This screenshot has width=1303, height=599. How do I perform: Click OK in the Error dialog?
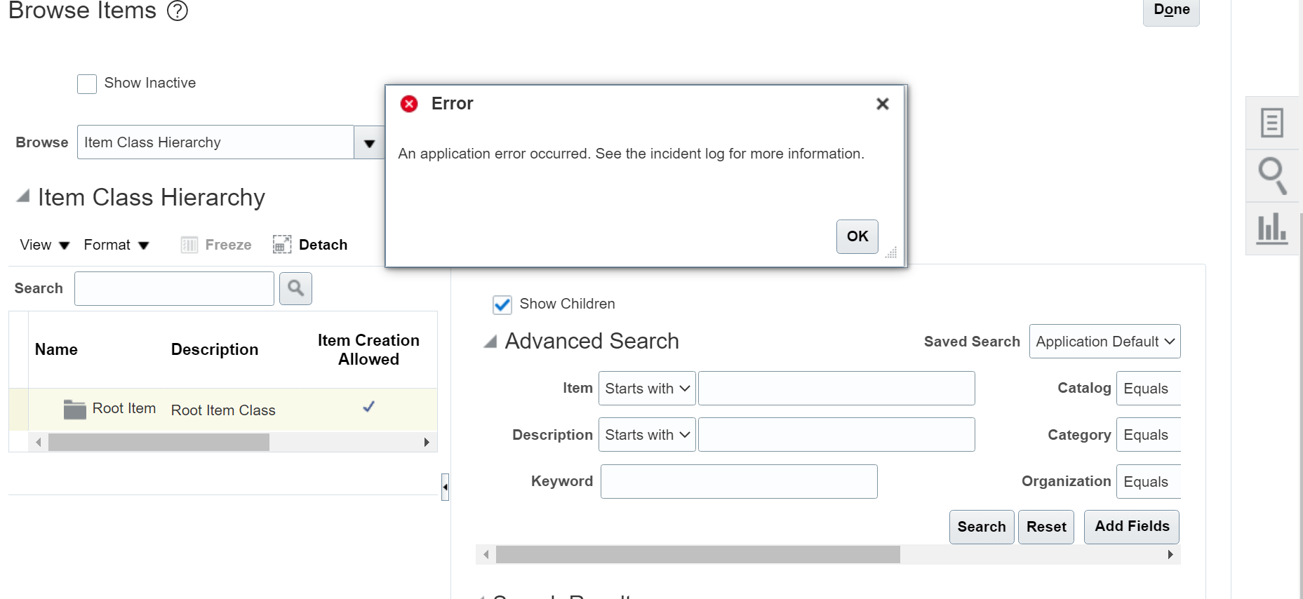[x=857, y=236]
